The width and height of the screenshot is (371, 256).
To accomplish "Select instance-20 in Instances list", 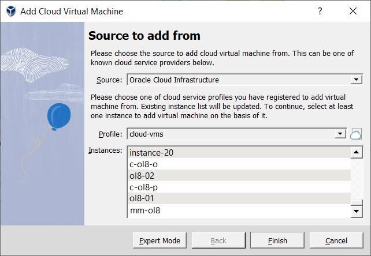I will coord(239,153).
